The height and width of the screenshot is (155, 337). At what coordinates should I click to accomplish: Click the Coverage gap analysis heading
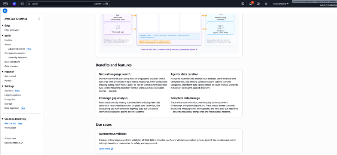pyautogui.click(x=113, y=98)
